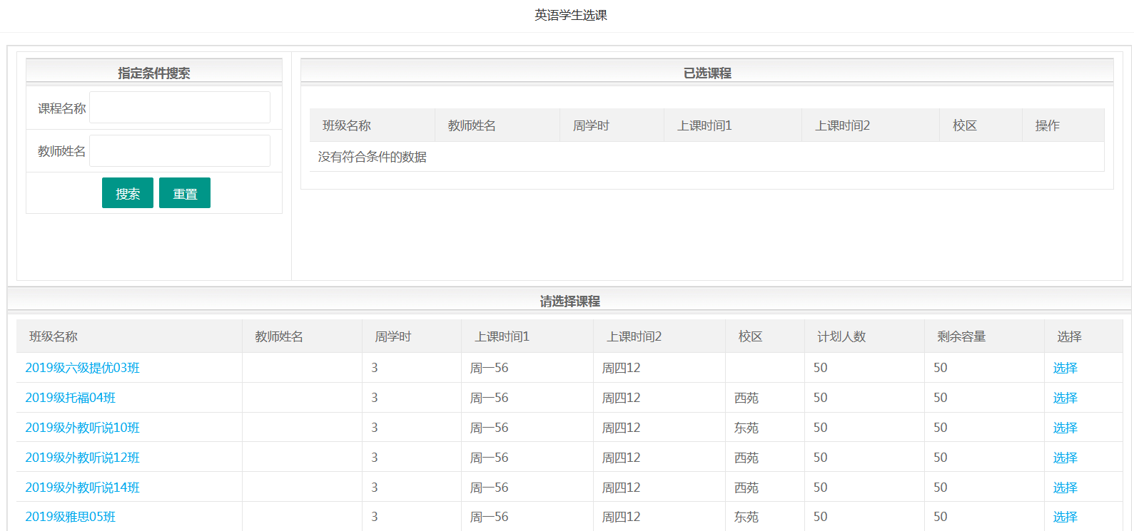Choose 选择 in the 2019级外教听说12班 row
The image size is (1134, 531).
[1065, 458]
